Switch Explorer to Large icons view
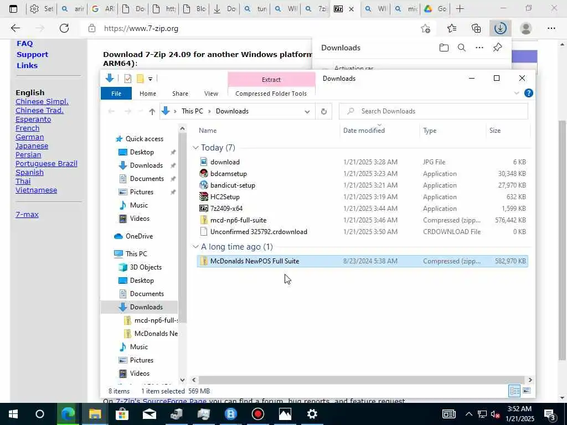Viewport: 567px width, 425px height. coord(527,391)
